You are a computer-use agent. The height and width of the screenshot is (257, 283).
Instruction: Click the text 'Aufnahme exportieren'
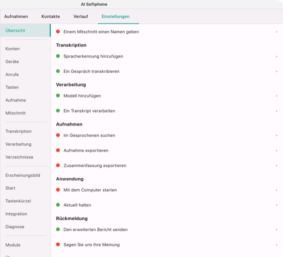tap(86, 150)
